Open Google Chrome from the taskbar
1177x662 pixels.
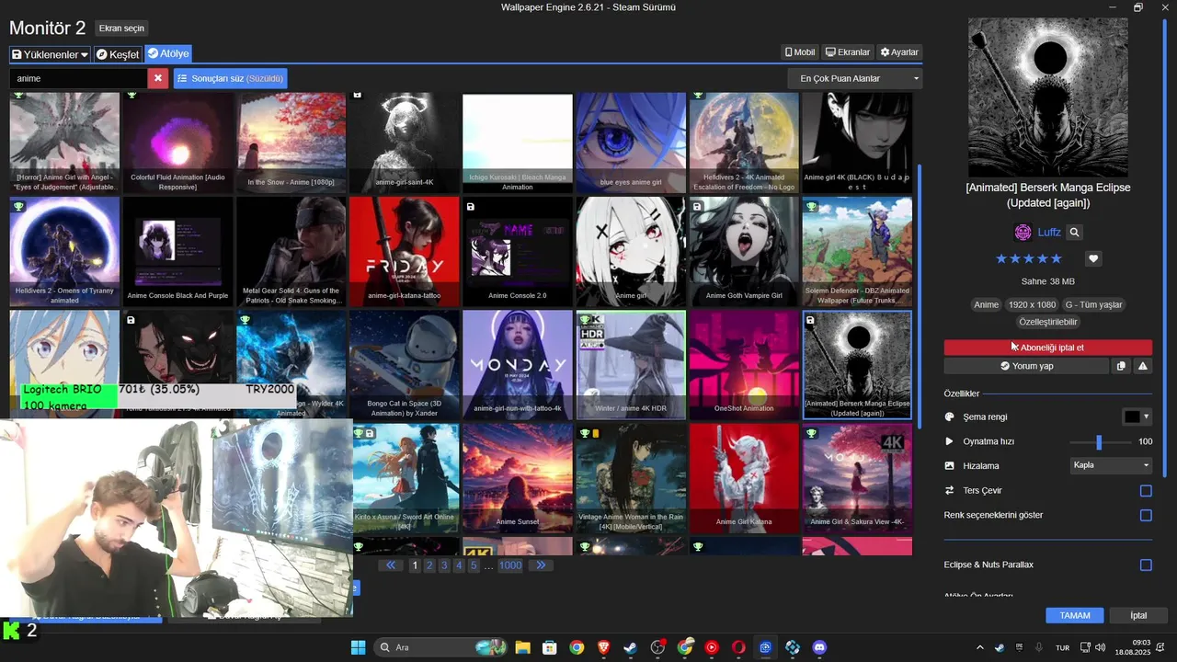pyautogui.click(x=577, y=647)
